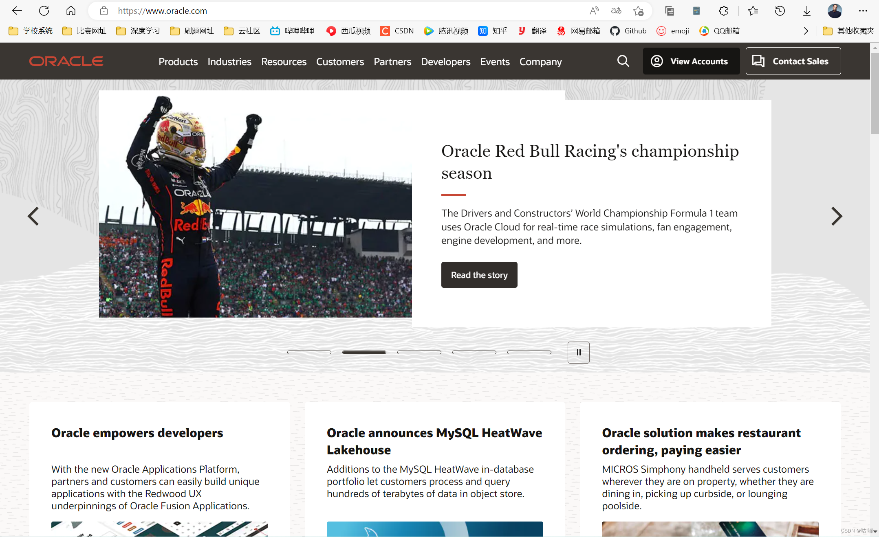Open Oracle solution makes restaurant ordering article
This screenshot has height=537, width=879.
[x=701, y=441]
